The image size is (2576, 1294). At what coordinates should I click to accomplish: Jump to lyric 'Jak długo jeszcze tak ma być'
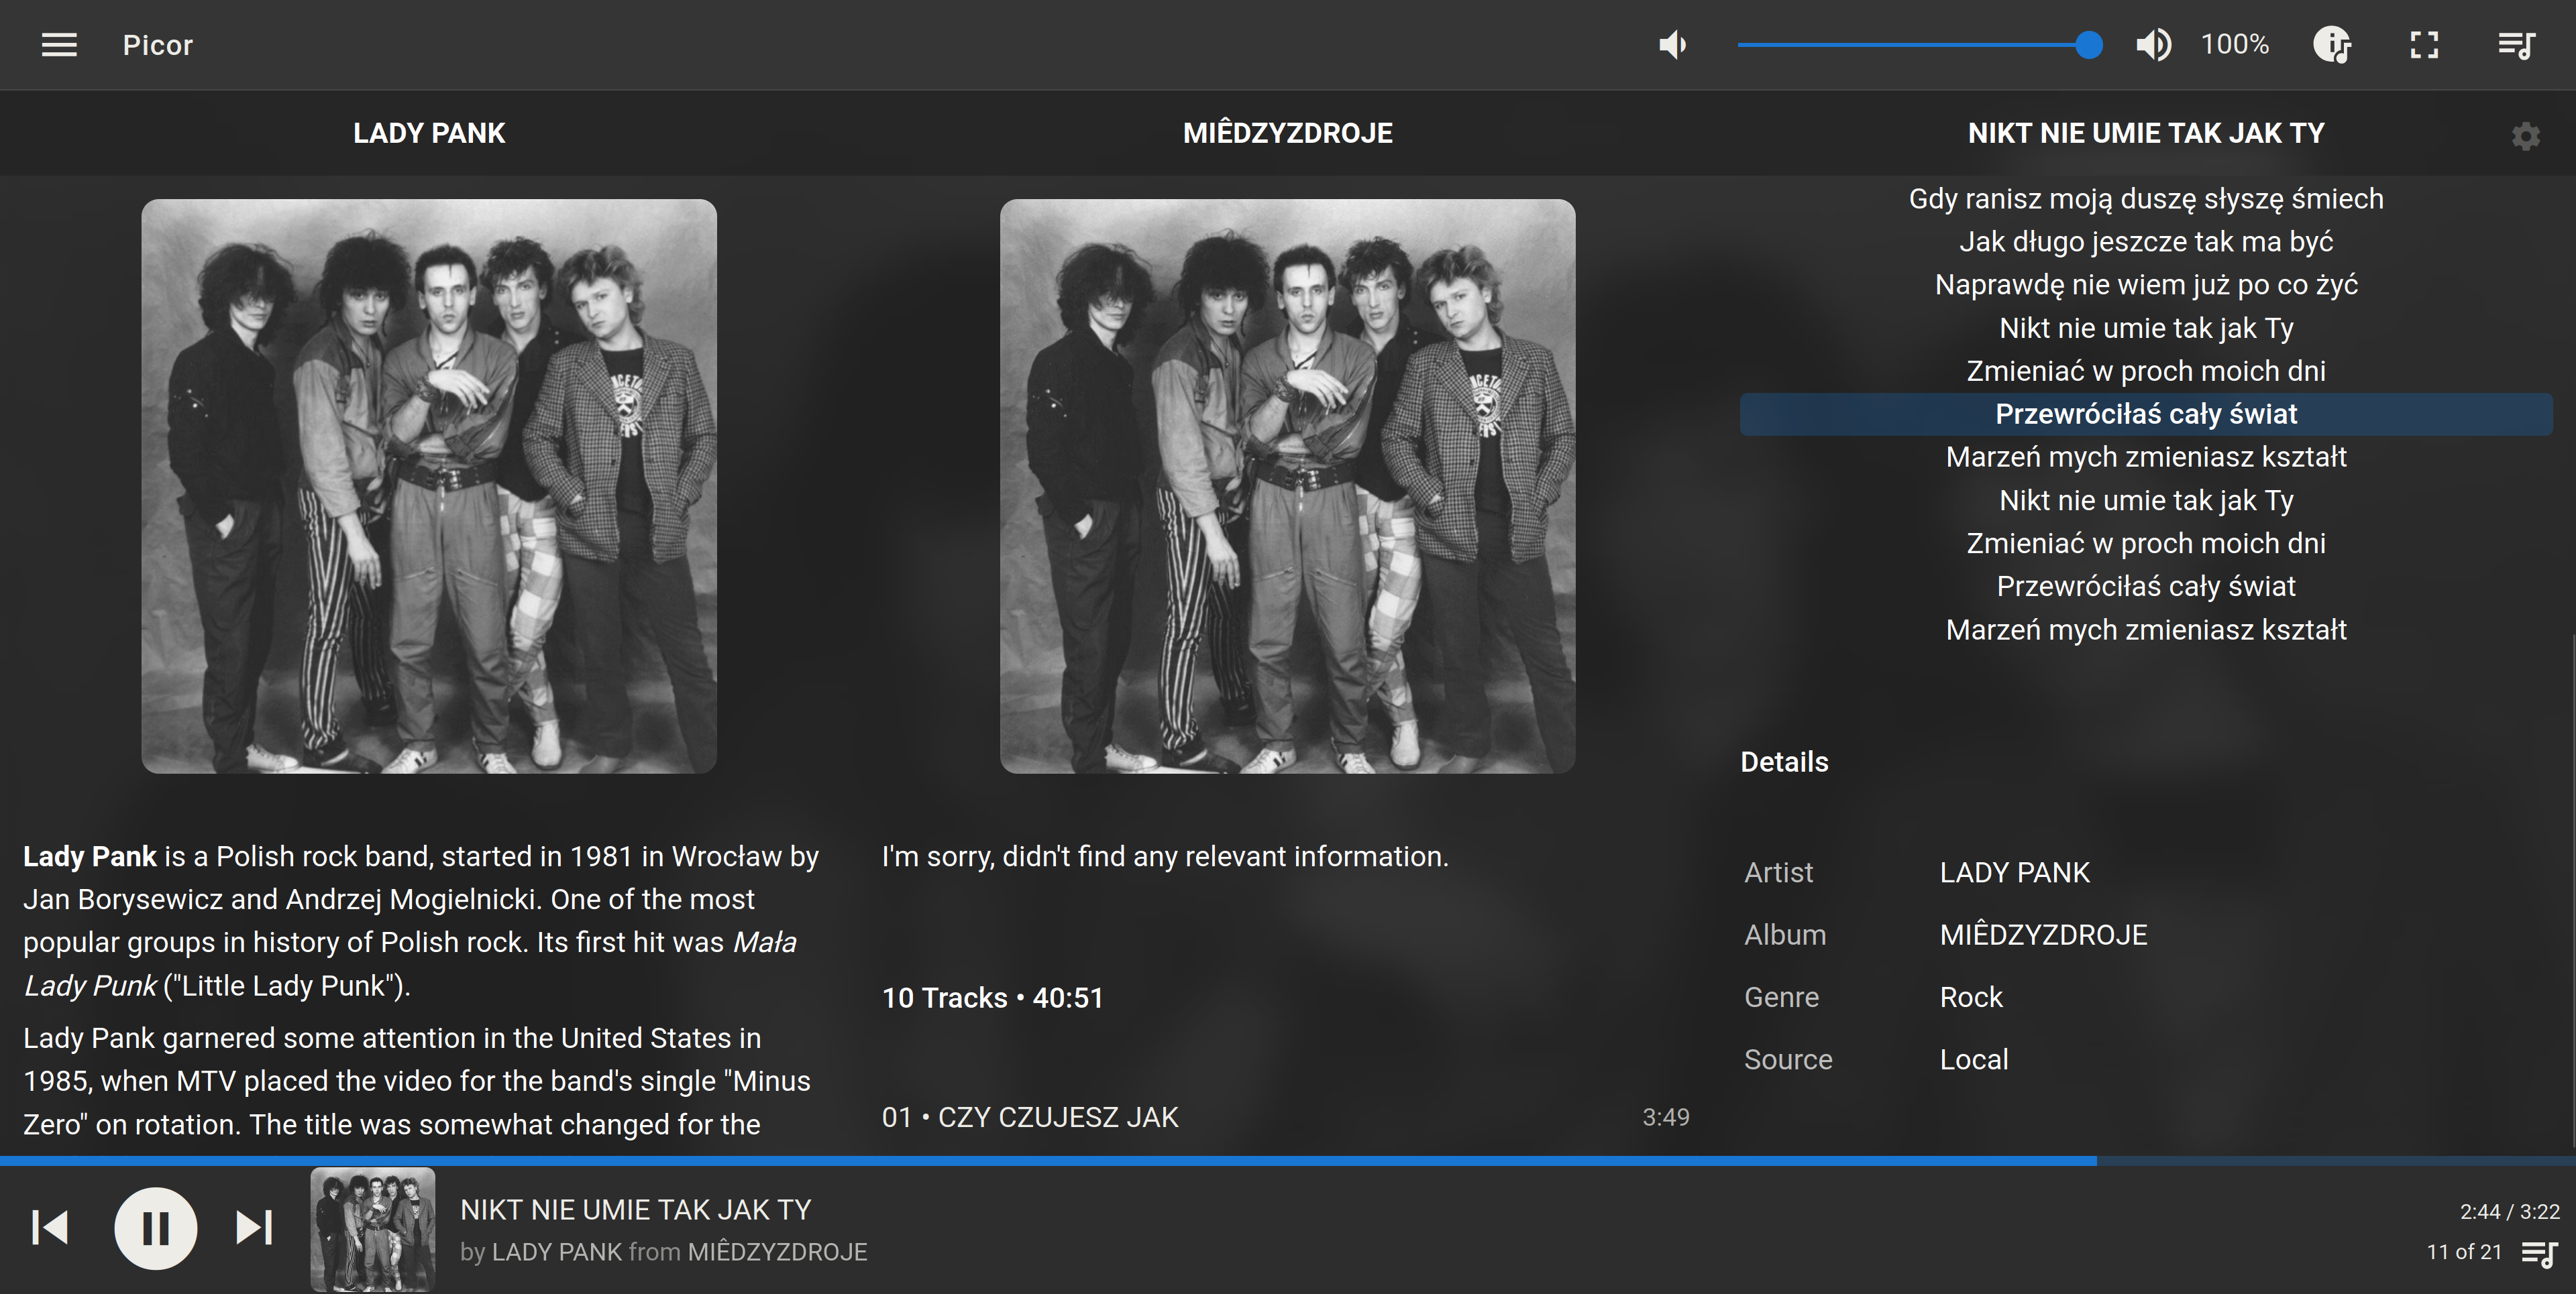2146,242
